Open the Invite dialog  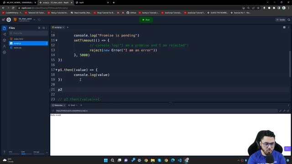click(x=281, y=20)
